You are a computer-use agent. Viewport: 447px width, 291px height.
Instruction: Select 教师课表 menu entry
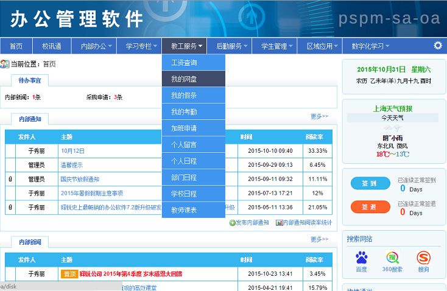point(184,210)
